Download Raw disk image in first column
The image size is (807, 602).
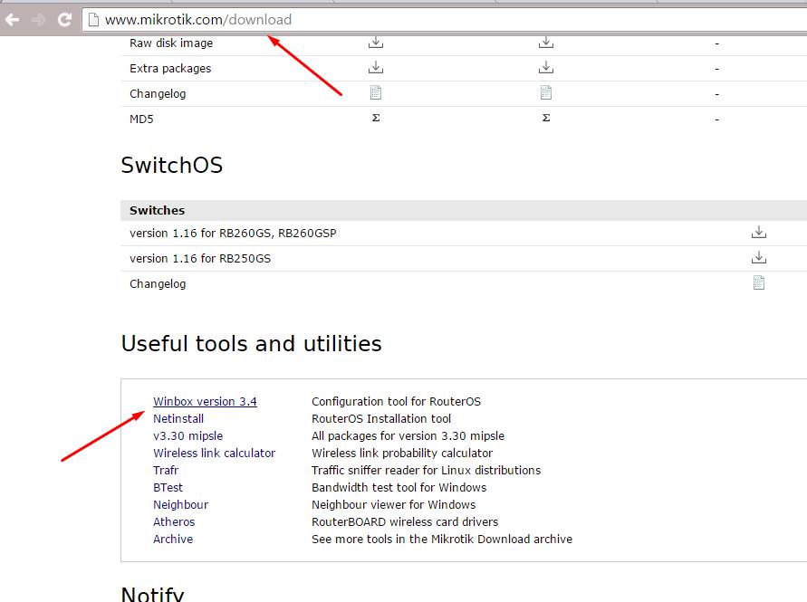tap(376, 43)
